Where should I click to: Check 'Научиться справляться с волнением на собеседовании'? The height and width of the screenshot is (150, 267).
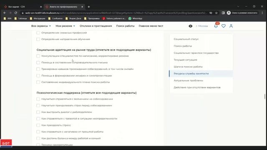click(x=38, y=99)
